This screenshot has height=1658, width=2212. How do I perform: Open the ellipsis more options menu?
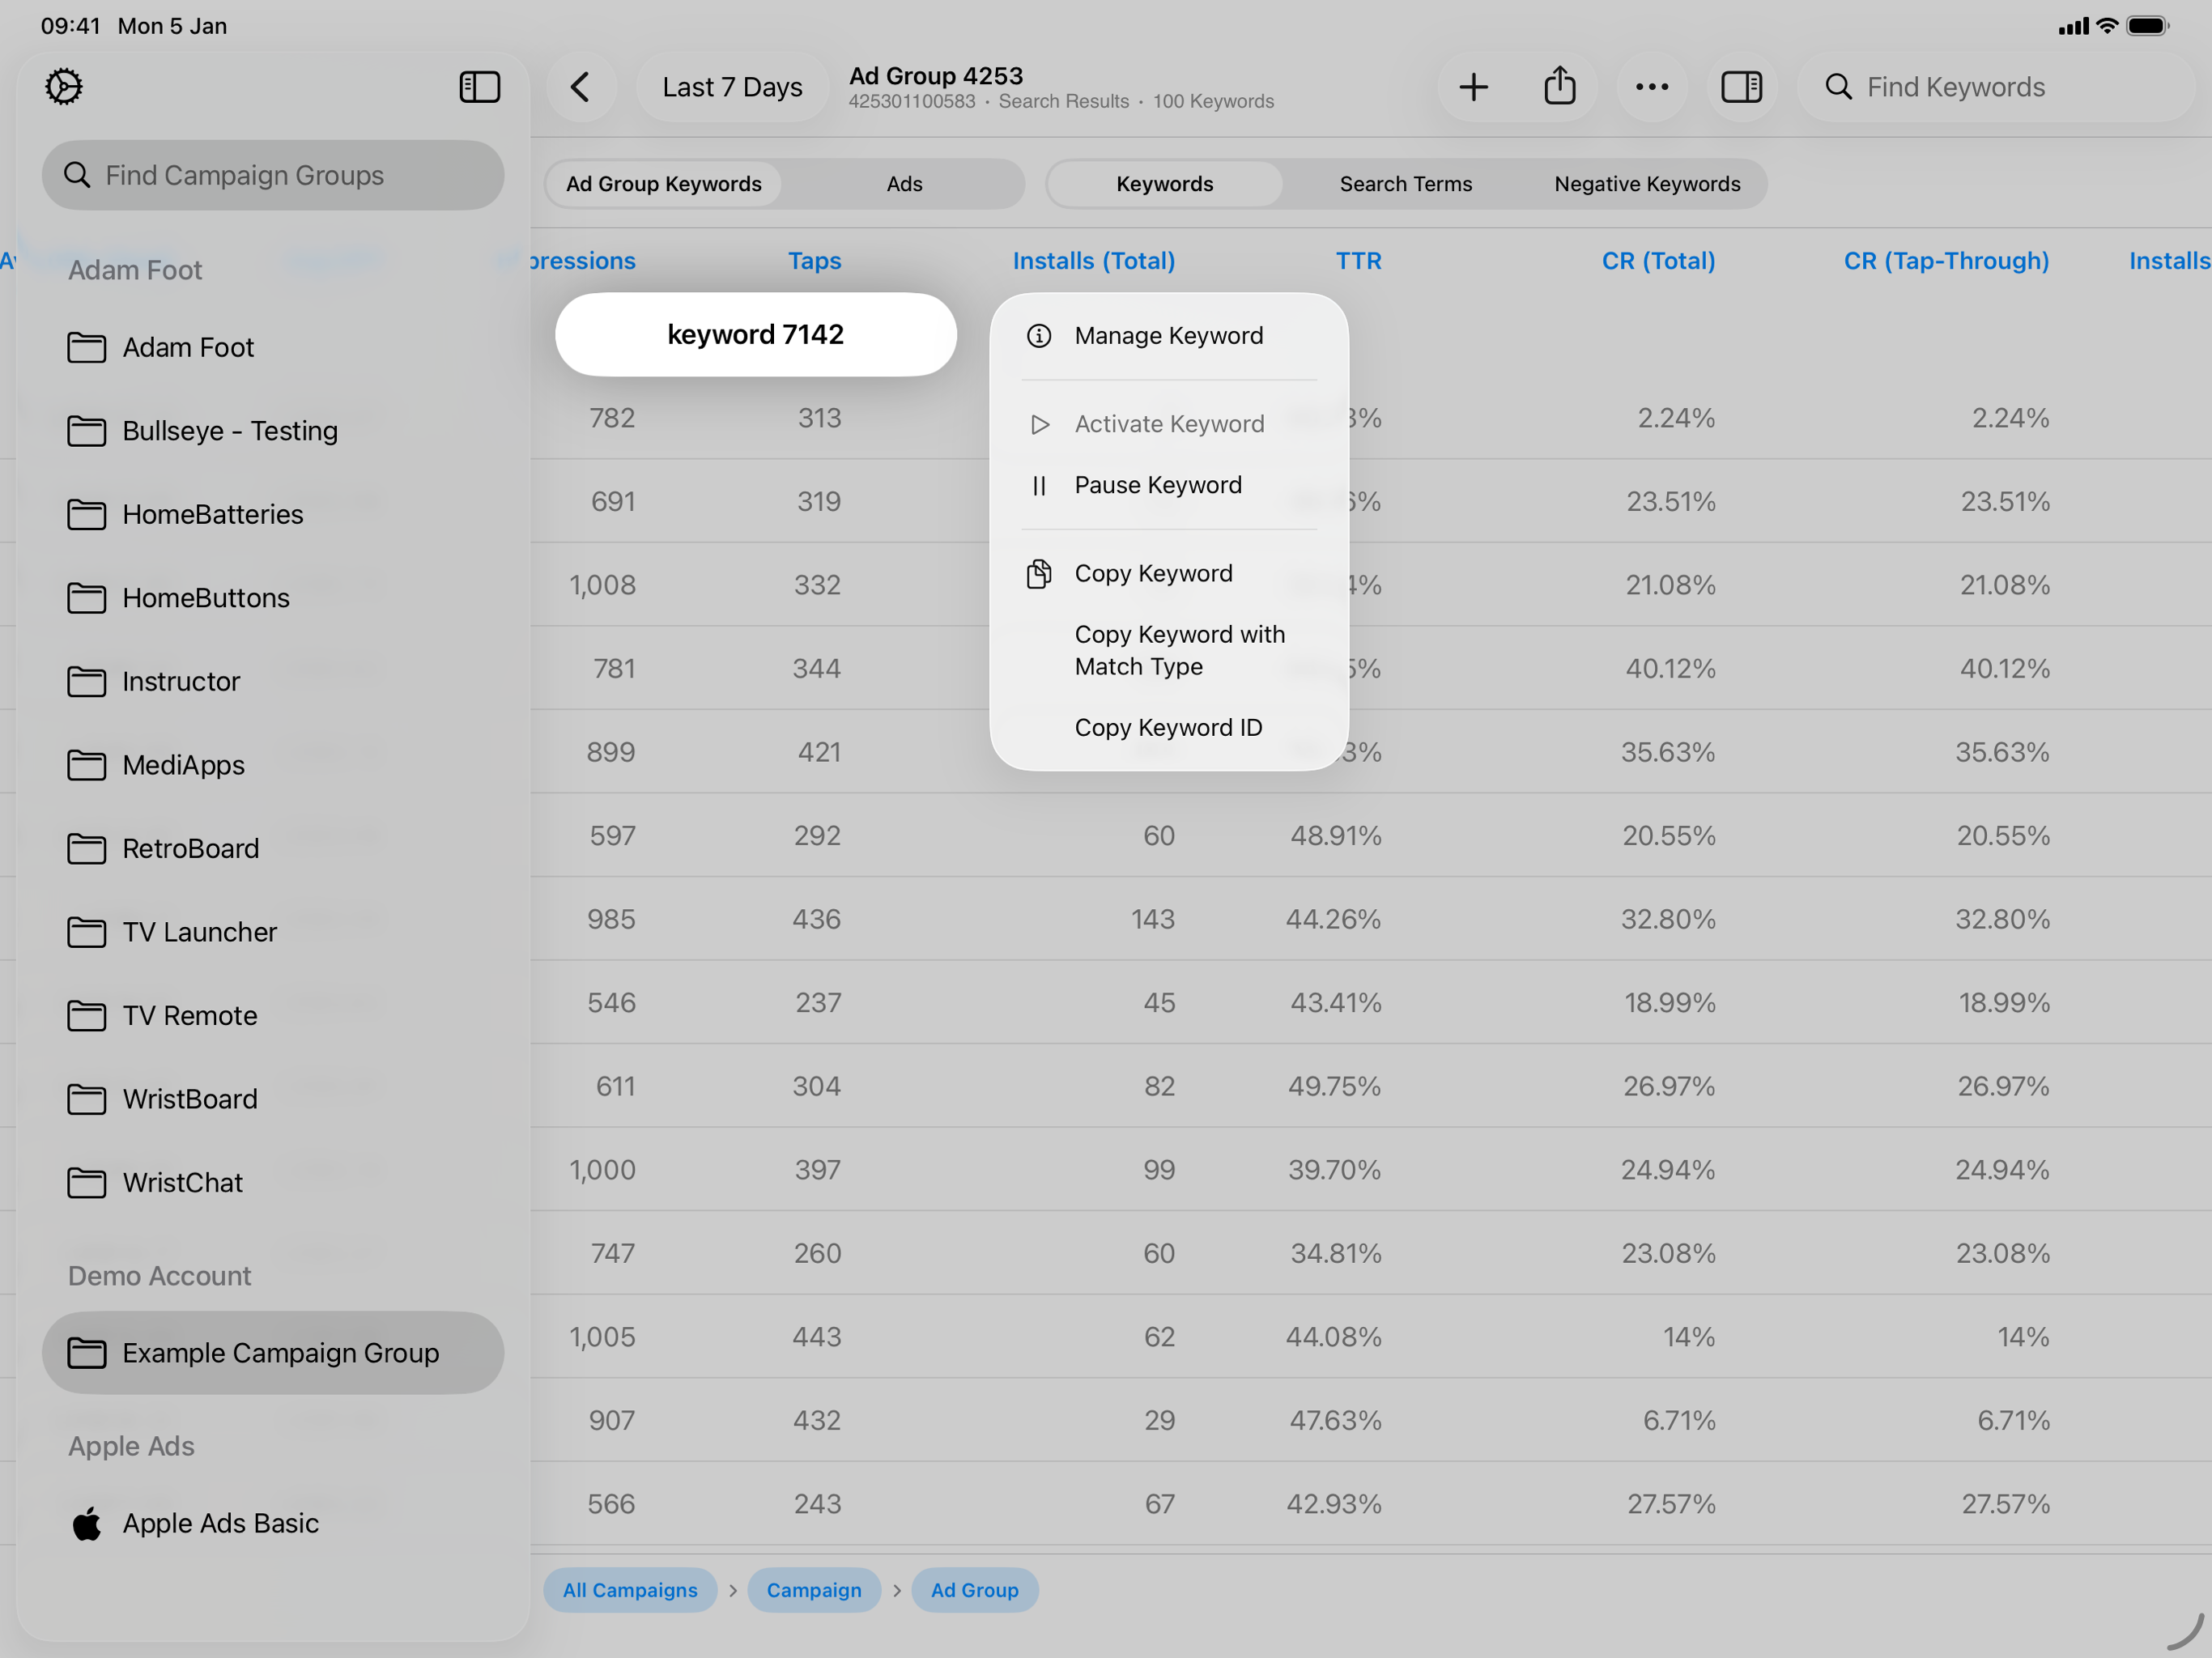(x=1651, y=87)
